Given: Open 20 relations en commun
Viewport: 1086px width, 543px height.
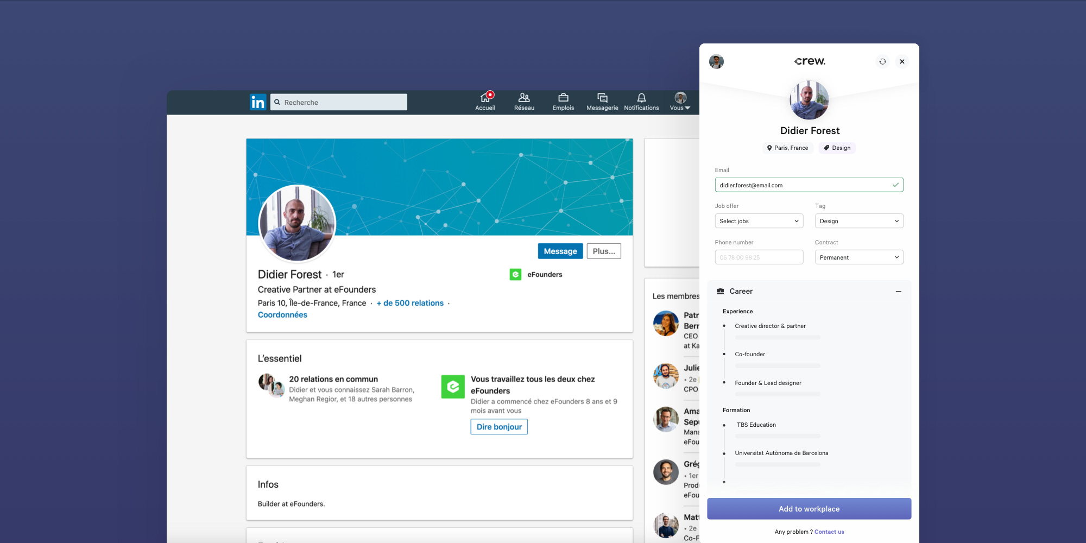Looking at the screenshot, I should pyautogui.click(x=333, y=379).
